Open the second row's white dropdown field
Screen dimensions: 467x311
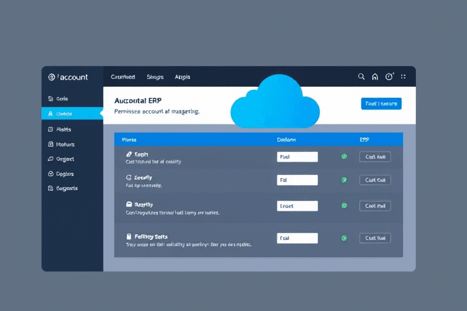point(297,180)
